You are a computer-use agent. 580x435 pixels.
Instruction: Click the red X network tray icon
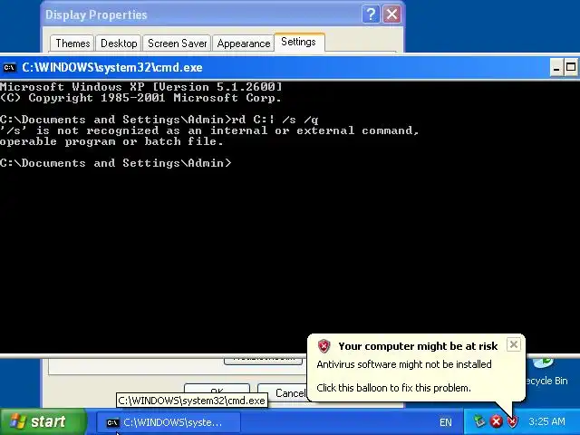496,421
